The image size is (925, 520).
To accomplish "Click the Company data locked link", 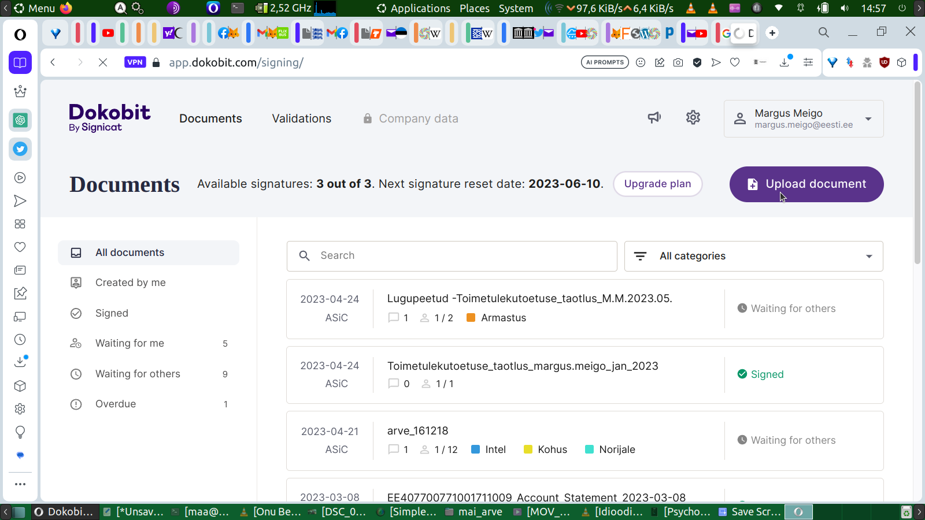I will click(410, 118).
